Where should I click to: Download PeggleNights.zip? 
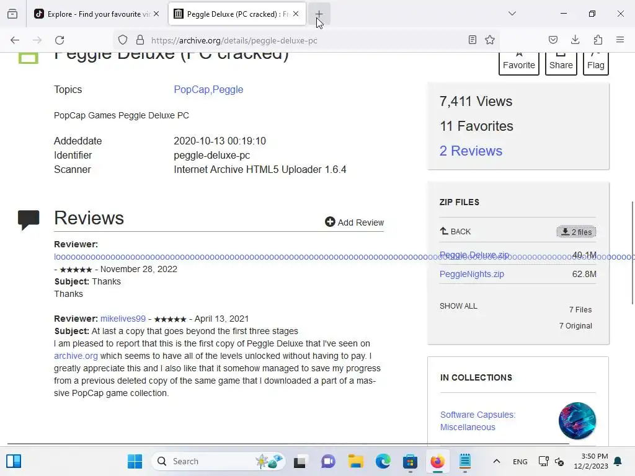point(472,274)
